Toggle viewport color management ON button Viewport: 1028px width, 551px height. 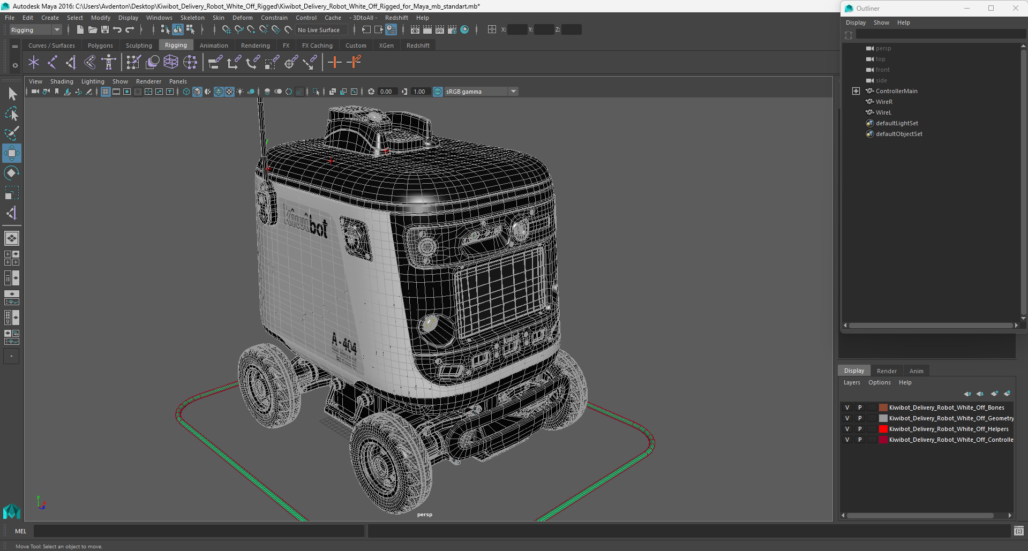point(438,92)
